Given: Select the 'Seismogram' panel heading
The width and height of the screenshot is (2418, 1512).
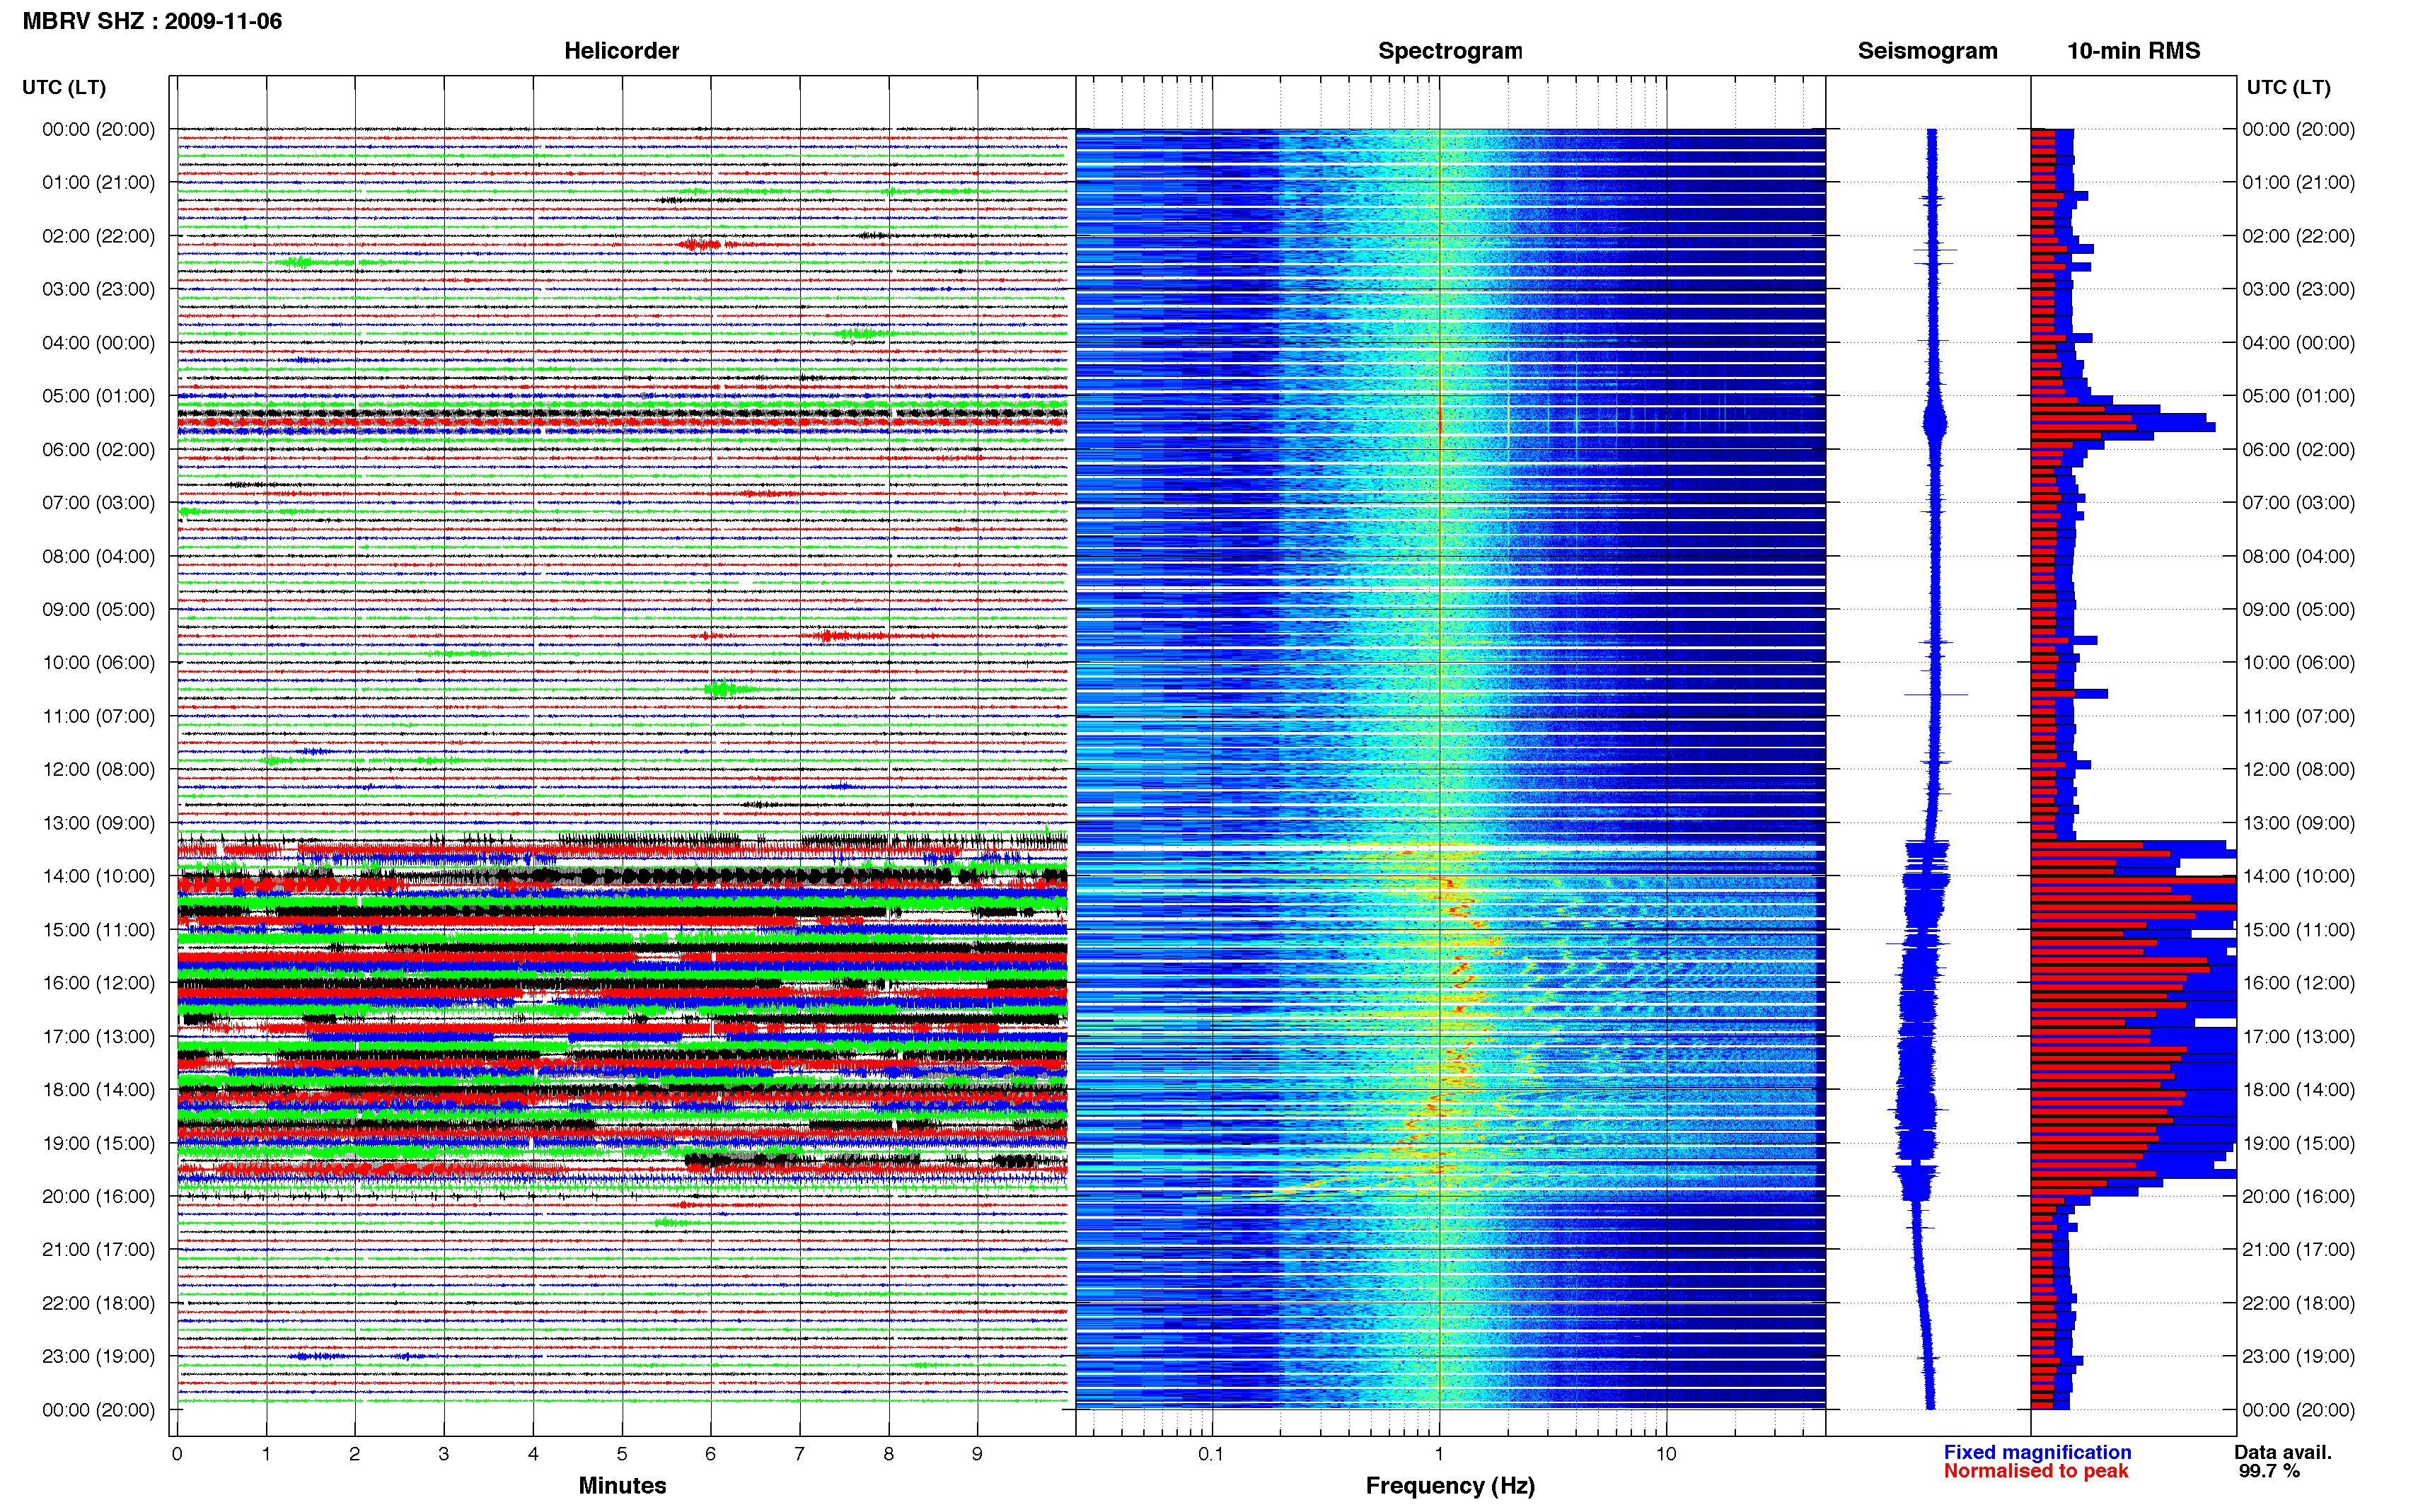Looking at the screenshot, I should click(x=1927, y=51).
